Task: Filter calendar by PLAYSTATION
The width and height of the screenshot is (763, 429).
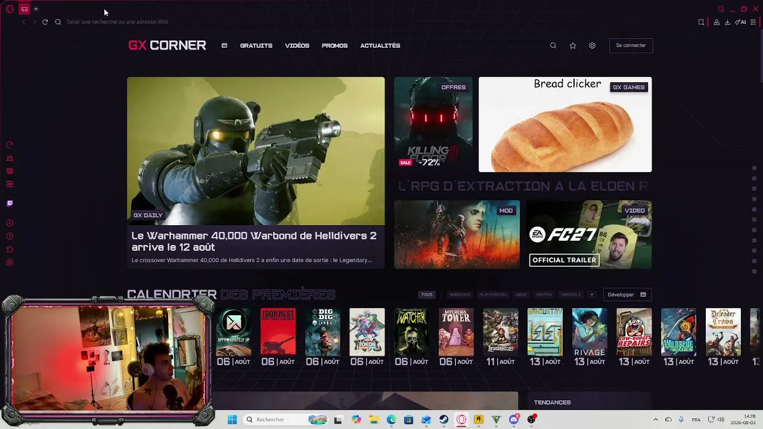Action: (x=493, y=294)
